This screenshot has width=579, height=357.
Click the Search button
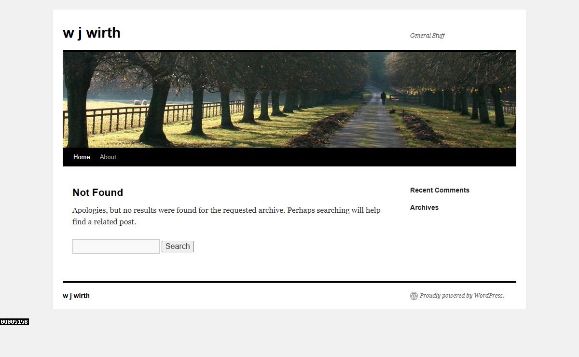click(x=178, y=247)
